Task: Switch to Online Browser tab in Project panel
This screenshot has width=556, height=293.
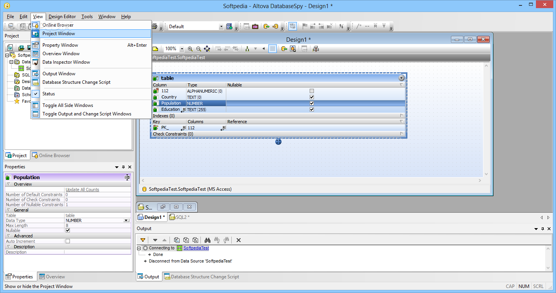Action: coord(51,156)
